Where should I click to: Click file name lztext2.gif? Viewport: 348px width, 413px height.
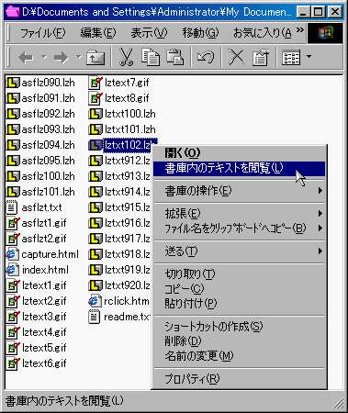44,301
